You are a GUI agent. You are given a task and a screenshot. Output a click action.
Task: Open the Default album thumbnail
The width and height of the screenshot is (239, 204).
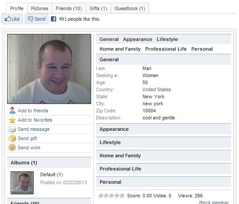(22, 183)
